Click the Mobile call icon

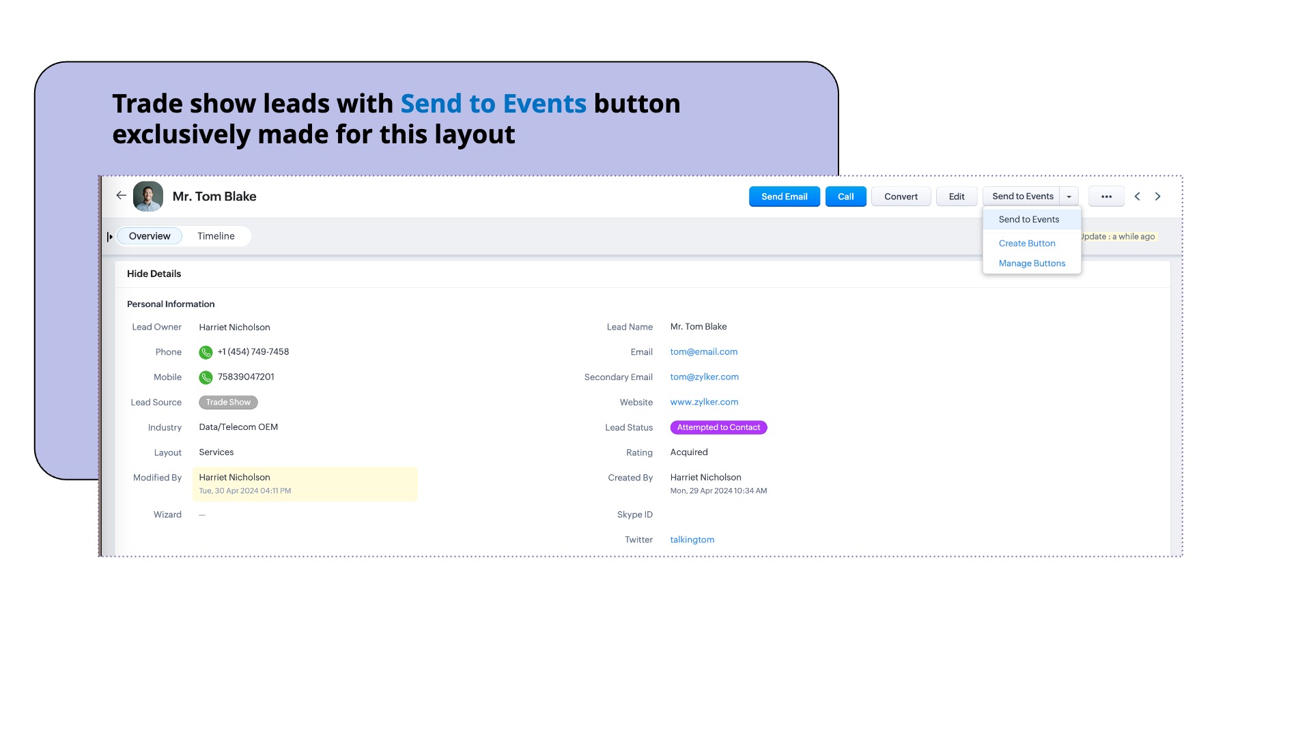(206, 377)
